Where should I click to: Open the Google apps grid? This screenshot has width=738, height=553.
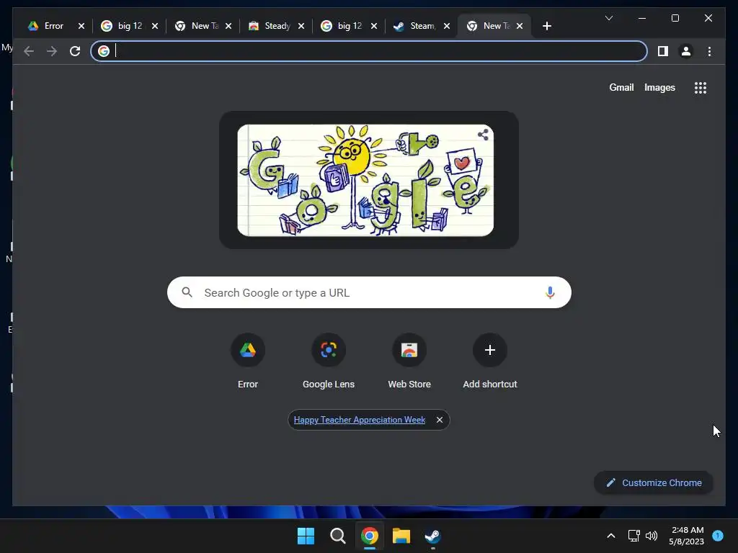[701, 88]
